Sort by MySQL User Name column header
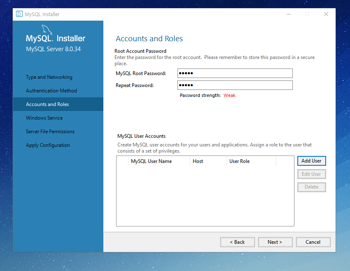The image size is (350, 271). (159, 161)
